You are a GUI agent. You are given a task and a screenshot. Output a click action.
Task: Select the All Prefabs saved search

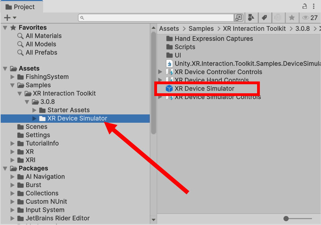(x=37, y=52)
